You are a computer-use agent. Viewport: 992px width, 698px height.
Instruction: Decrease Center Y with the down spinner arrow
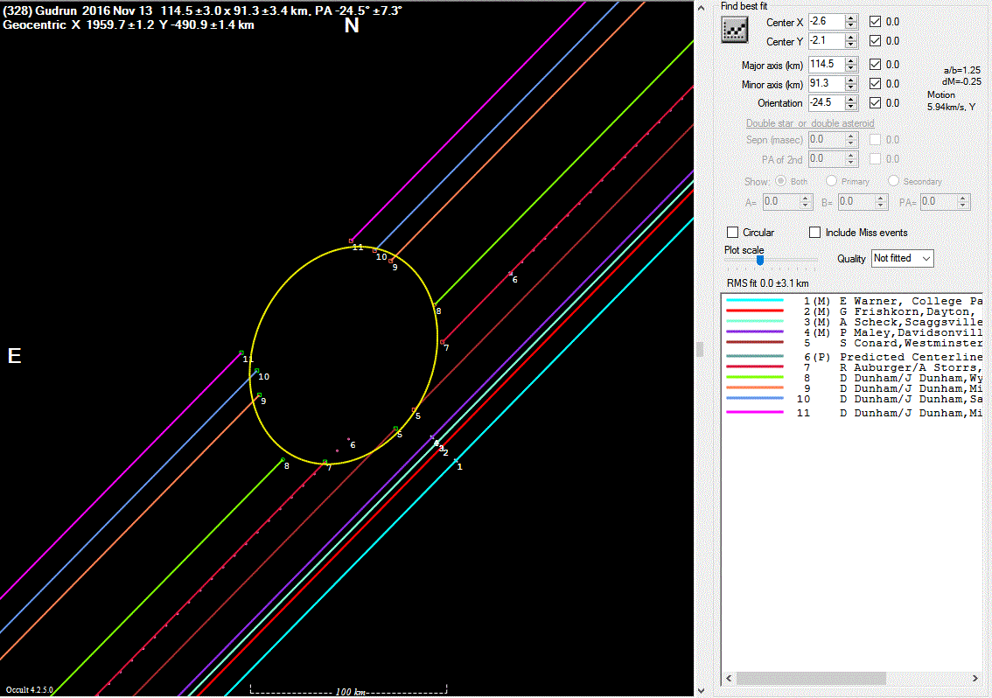(x=851, y=45)
